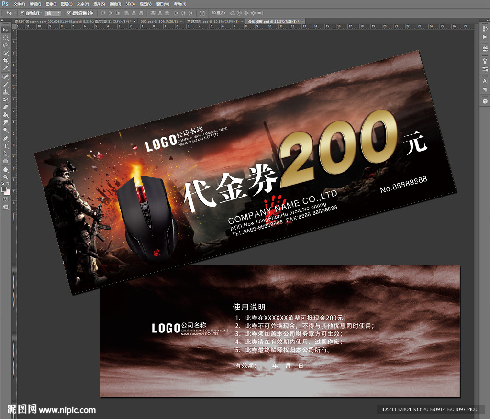The height and width of the screenshot is (419, 490).
Task: Open the Properties panel icon
Action: coord(485,48)
